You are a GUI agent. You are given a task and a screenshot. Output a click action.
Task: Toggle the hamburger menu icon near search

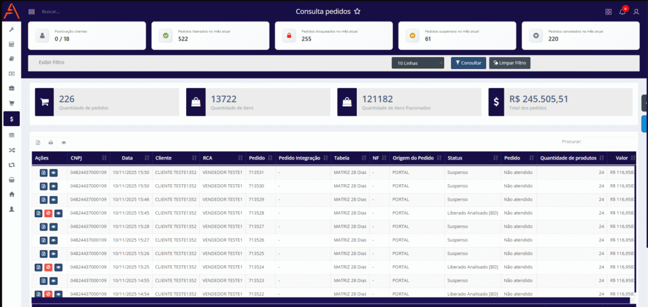point(32,11)
